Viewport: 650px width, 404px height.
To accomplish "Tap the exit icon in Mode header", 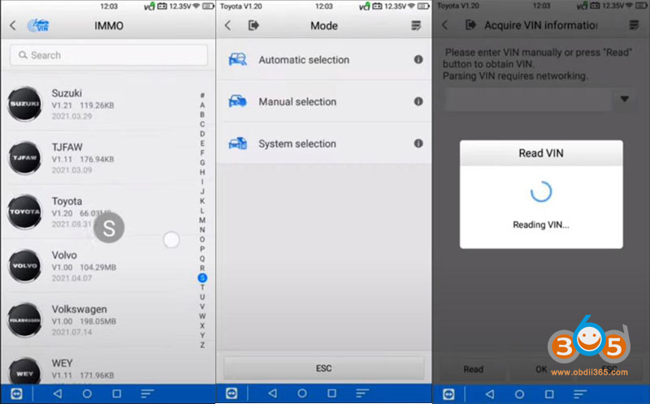I will pyautogui.click(x=253, y=26).
